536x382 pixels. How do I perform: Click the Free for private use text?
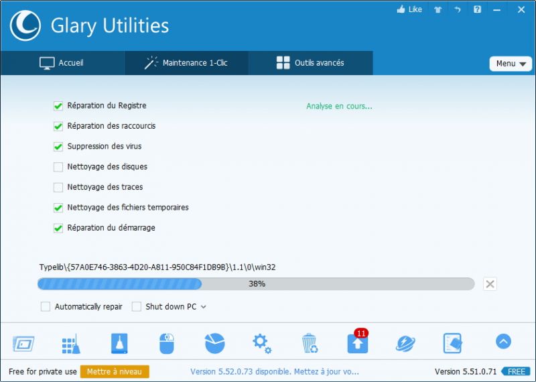(43, 372)
